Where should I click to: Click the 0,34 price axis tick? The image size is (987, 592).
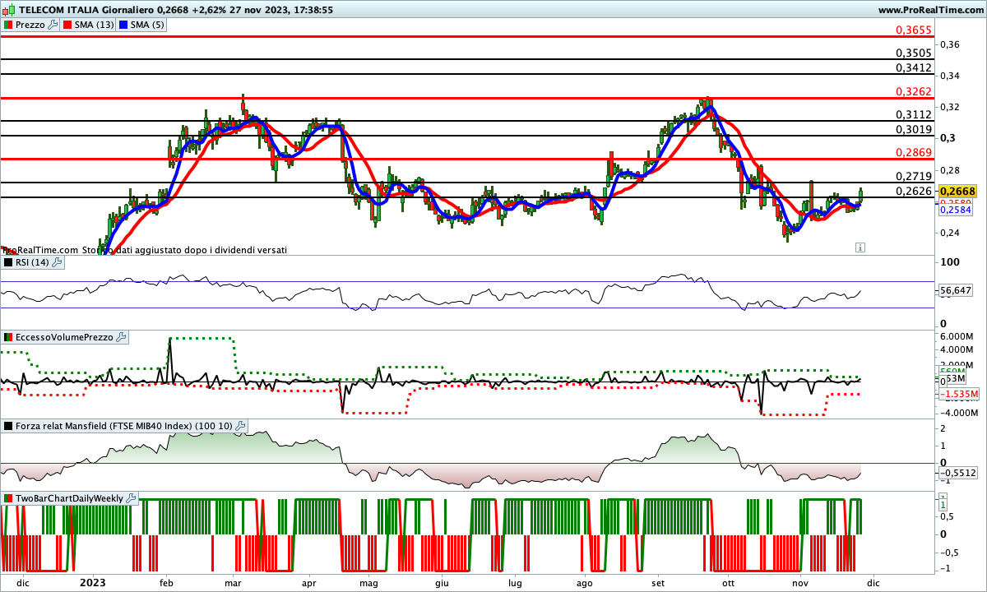tap(951, 76)
